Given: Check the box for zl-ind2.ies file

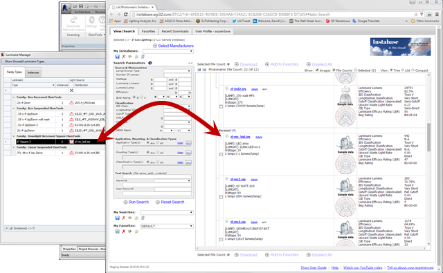Looking at the screenshot, I should click(x=221, y=106).
